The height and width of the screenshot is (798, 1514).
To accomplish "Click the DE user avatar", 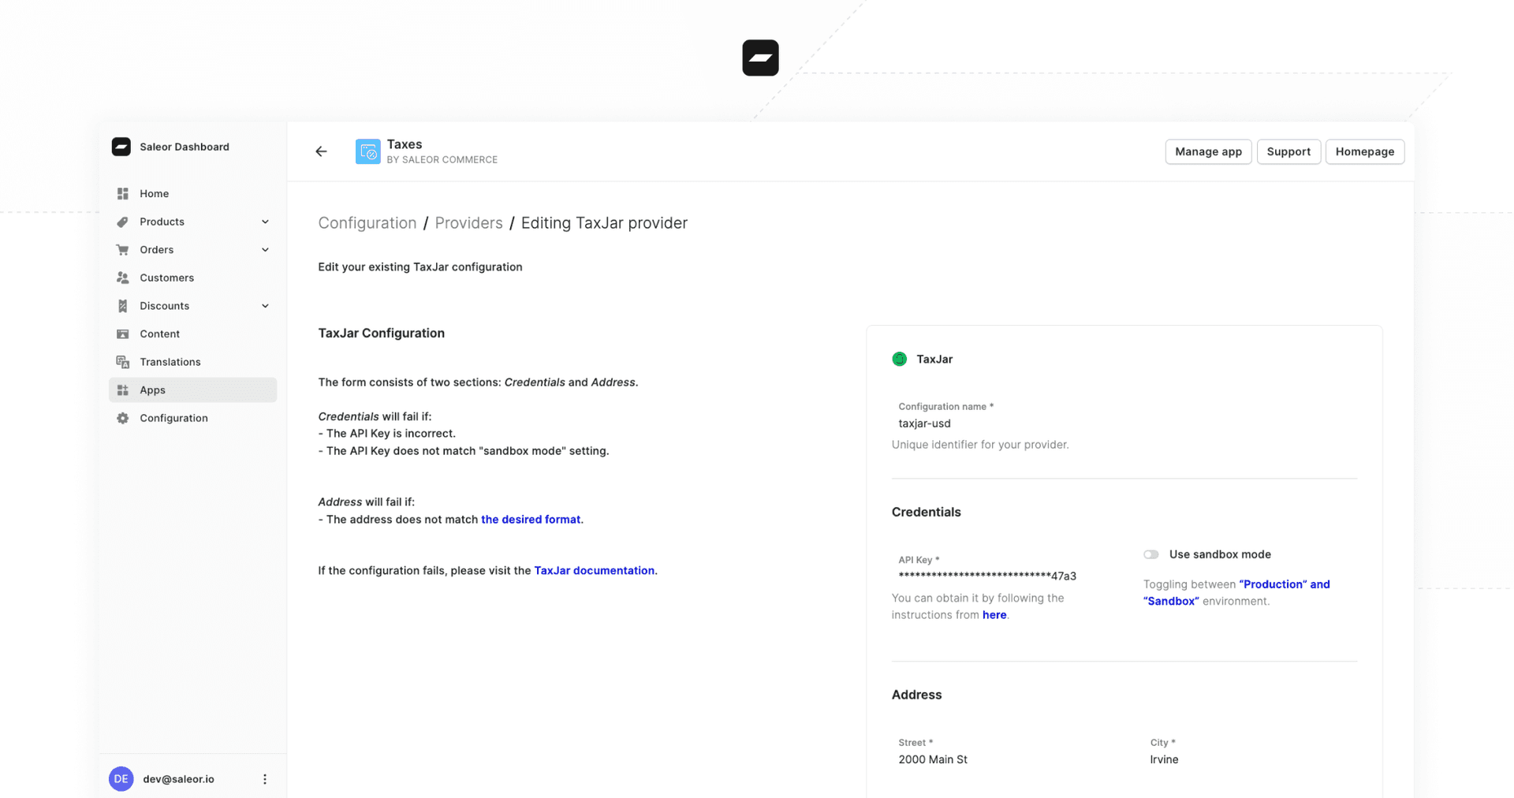I will pyautogui.click(x=121, y=779).
